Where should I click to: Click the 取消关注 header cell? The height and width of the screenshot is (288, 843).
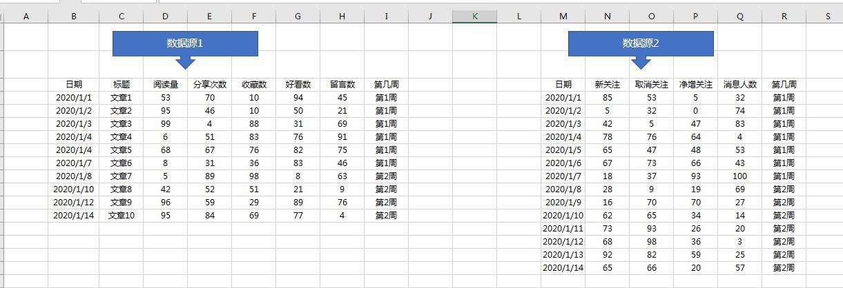pos(651,85)
